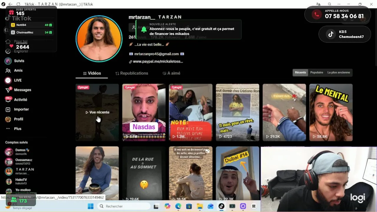Viewport: 377px width, 212px height.
Task: Open the pinned Nasdas video
Action: click(x=144, y=112)
